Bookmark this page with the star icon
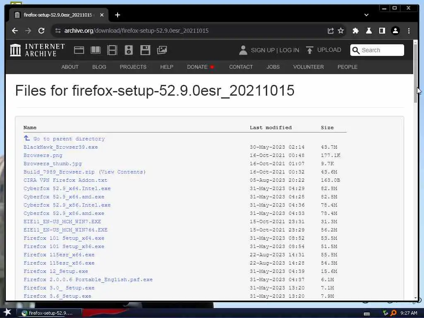The image size is (424, 318). coord(341,31)
